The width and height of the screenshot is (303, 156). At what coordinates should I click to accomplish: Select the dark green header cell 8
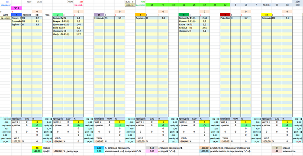click(x=184, y=15)
